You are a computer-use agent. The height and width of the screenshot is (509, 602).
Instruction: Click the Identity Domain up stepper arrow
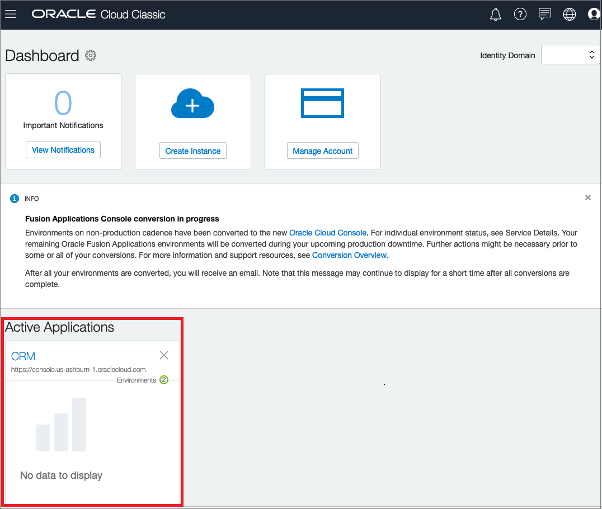591,52
